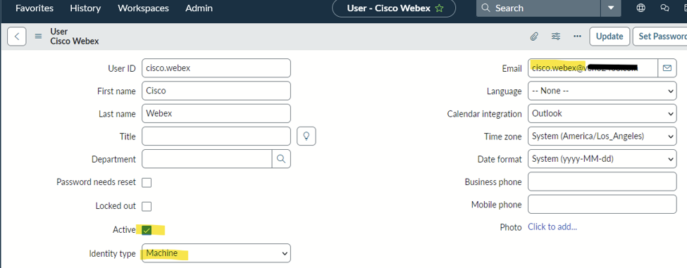Focus the Business phone field

pos(602,182)
